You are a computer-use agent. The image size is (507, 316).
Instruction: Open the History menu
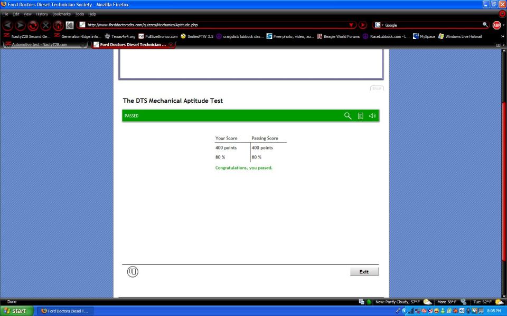click(x=42, y=14)
